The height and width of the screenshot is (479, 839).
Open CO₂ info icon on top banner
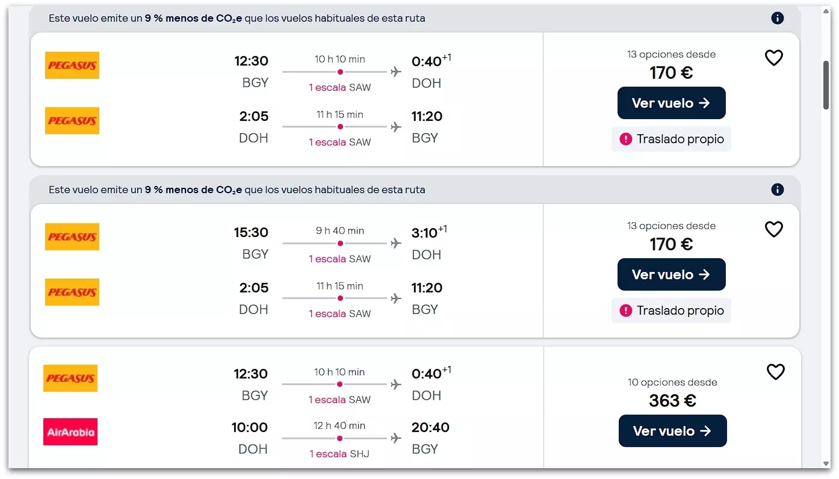pyautogui.click(x=777, y=18)
